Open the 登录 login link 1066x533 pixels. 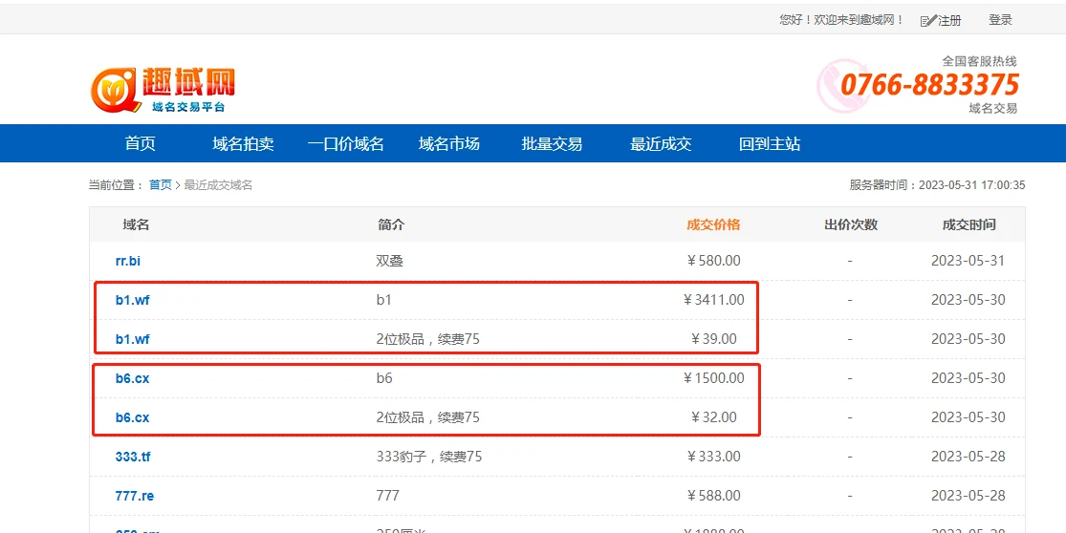click(x=1000, y=20)
